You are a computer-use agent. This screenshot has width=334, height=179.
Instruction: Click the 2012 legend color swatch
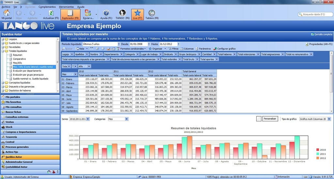[x=318, y=158]
